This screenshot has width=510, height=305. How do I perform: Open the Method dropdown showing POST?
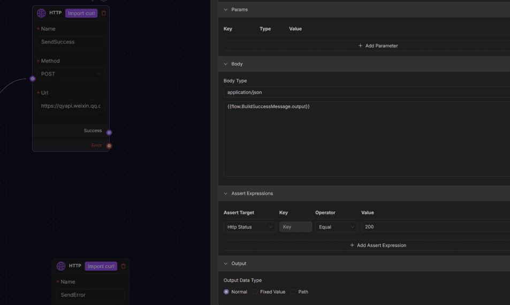71,74
